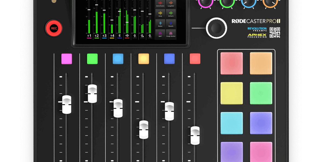The height and width of the screenshot is (162, 324).
Task: Trigger the Airhorn sound pad
Action: tap(171, 13)
